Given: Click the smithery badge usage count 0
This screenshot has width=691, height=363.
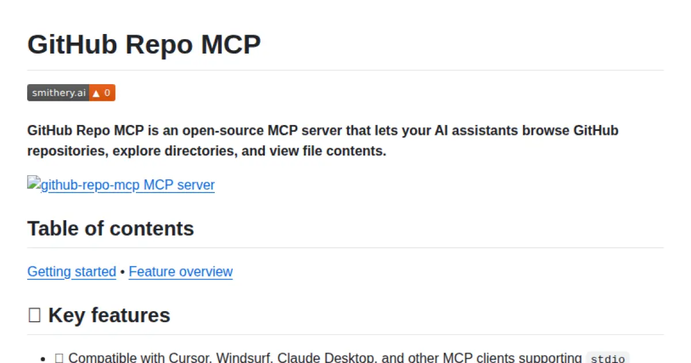Looking at the screenshot, I should [108, 93].
